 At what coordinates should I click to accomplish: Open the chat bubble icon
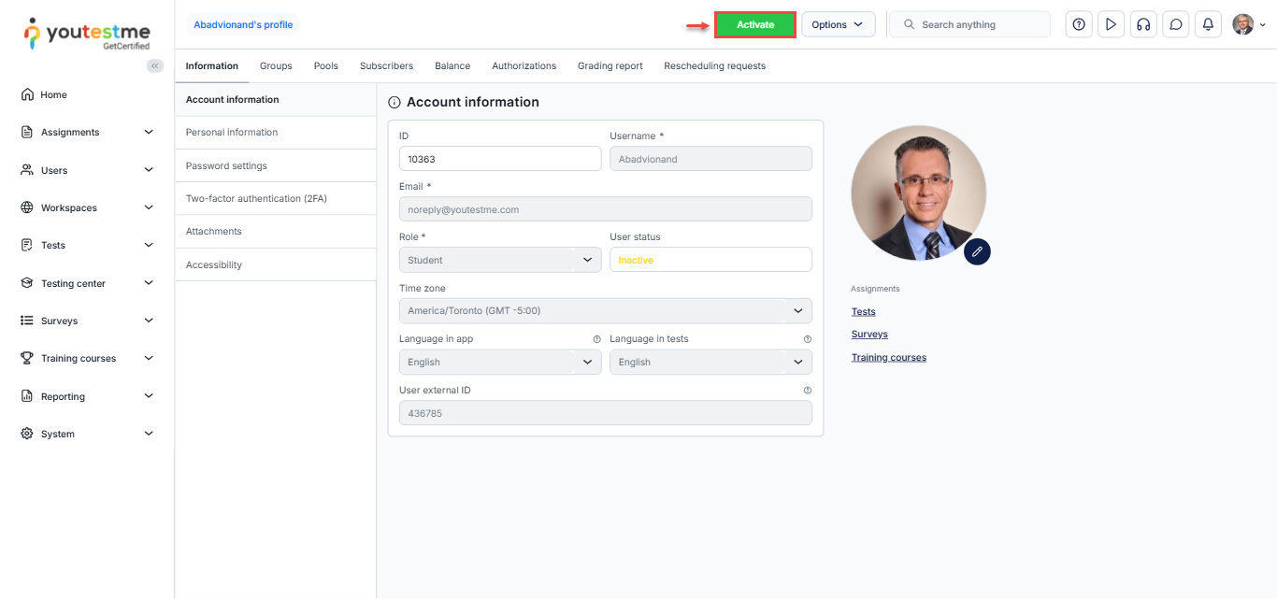click(x=1176, y=25)
